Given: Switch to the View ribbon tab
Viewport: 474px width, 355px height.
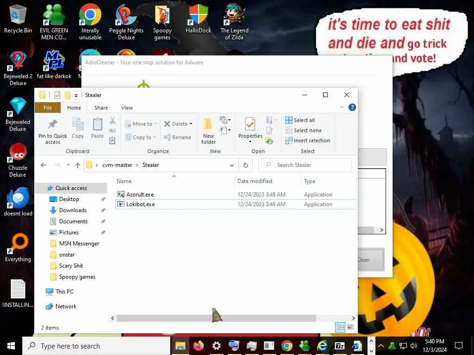Looking at the screenshot, I should 127,108.
